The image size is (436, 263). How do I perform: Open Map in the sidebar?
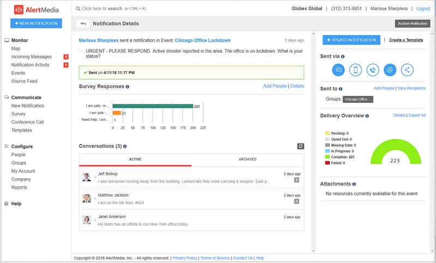click(16, 48)
